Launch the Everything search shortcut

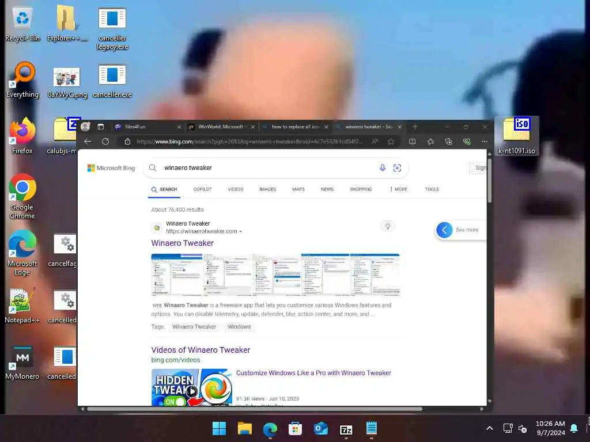[22, 80]
